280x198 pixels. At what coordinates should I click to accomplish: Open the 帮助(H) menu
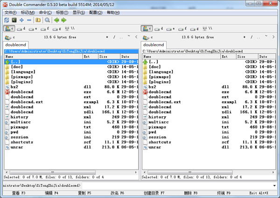(x=113, y=13)
